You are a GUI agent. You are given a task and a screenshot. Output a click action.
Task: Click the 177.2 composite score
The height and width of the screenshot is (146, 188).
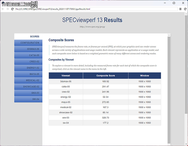106,123
